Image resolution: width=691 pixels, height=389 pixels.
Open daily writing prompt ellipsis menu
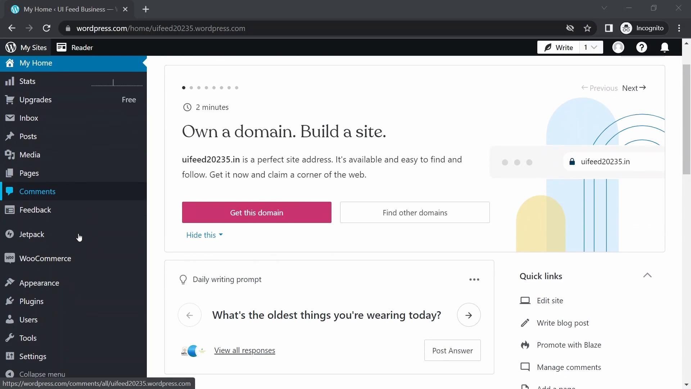(x=474, y=280)
